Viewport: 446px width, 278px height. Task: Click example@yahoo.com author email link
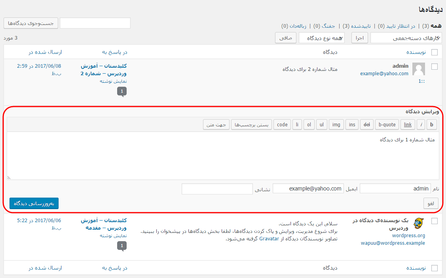click(384, 73)
